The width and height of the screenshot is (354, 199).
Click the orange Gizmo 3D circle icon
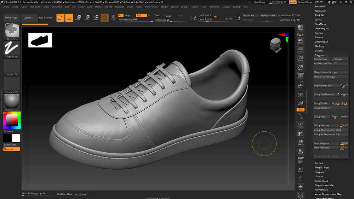[x=105, y=18]
